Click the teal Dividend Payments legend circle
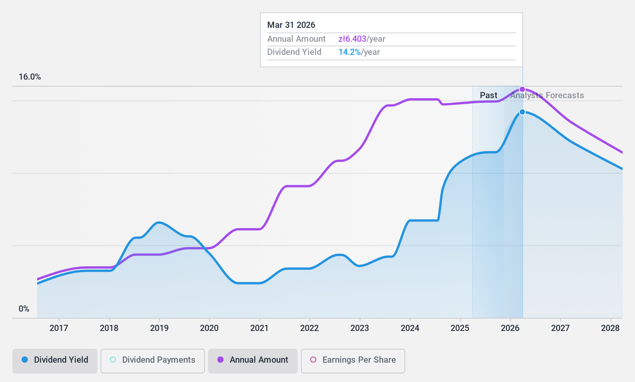The image size is (635, 382). pyautogui.click(x=113, y=359)
